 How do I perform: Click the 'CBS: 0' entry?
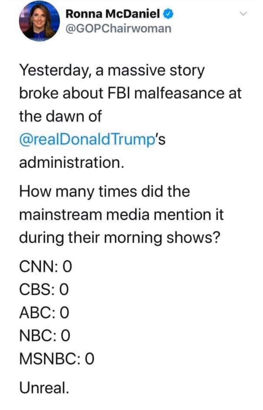coord(44,290)
